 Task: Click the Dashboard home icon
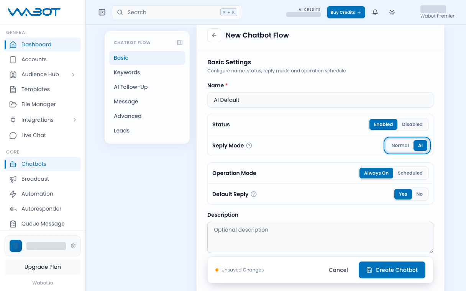(x=13, y=44)
